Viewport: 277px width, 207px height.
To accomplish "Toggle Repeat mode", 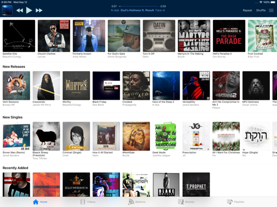I will coord(247,10).
